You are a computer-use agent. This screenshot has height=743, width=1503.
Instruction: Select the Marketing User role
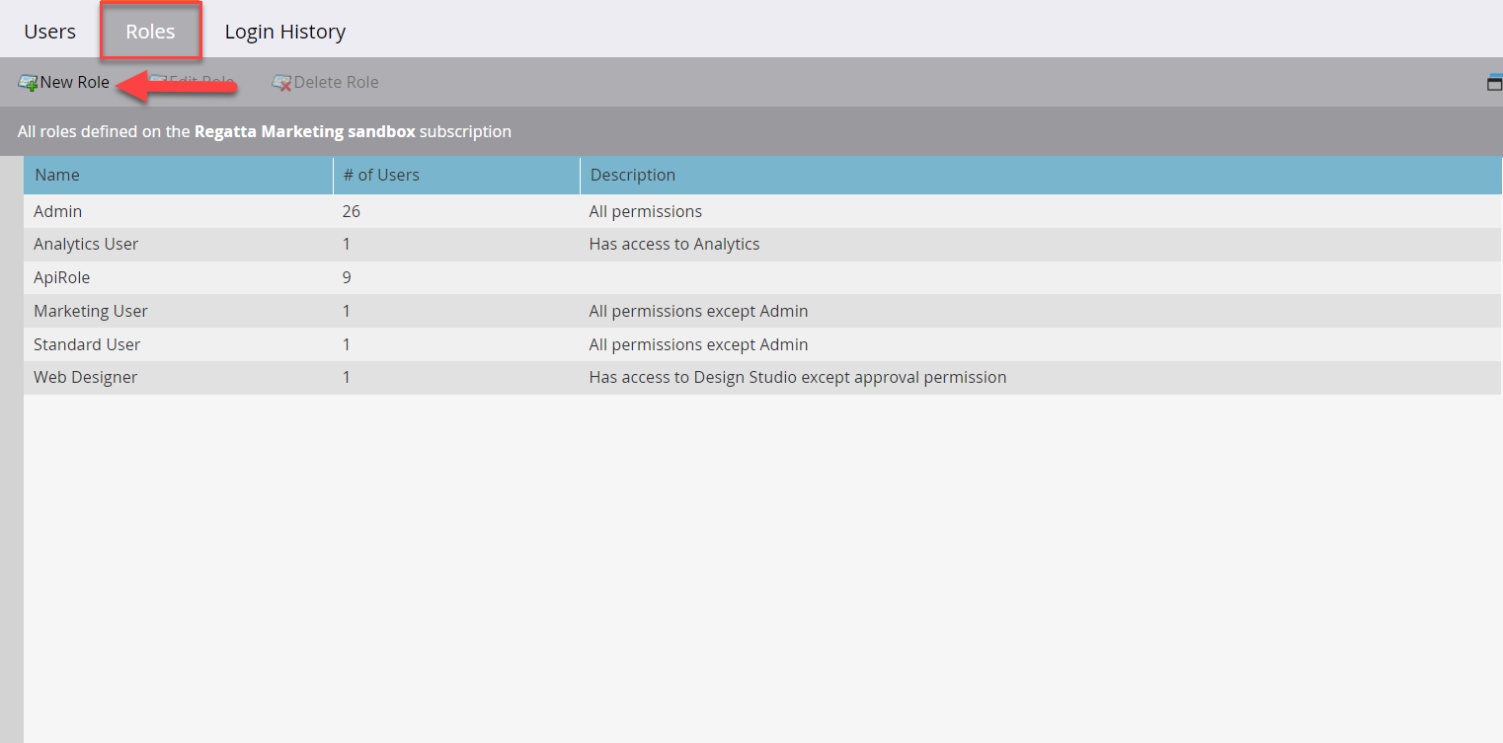[x=762, y=311]
